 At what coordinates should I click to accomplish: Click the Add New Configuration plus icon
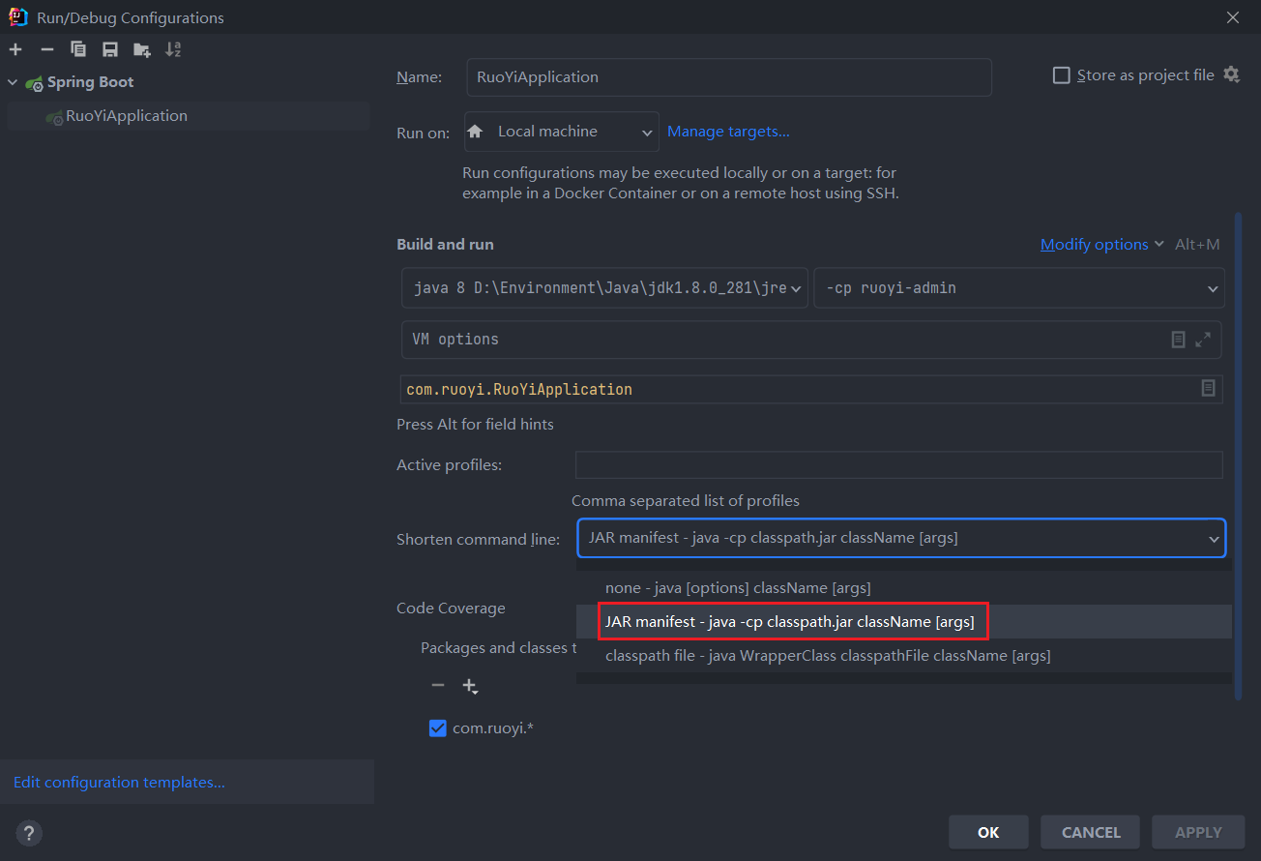15,49
